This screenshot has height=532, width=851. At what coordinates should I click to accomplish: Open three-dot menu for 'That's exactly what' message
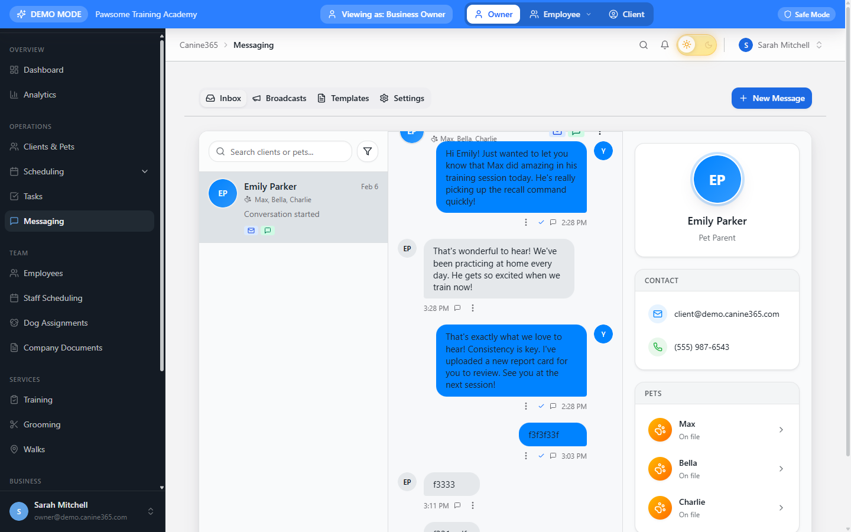[526, 406]
